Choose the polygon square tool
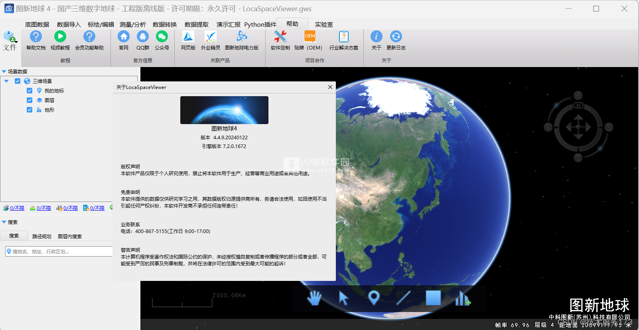 tap(433, 298)
